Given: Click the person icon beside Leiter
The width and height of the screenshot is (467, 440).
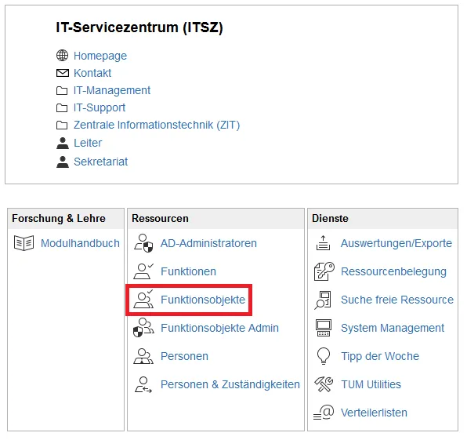Looking at the screenshot, I should [x=63, y=143].
